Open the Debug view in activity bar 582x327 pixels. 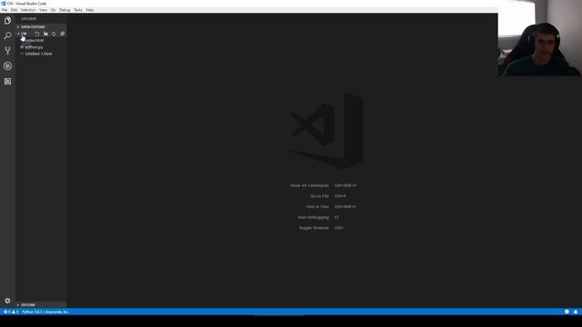coord(7,66)
